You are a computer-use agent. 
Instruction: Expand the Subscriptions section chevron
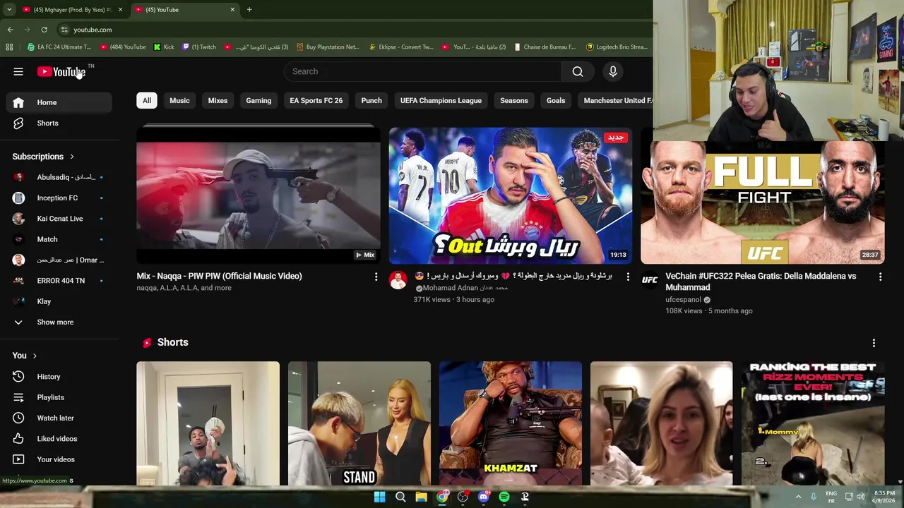71,157
